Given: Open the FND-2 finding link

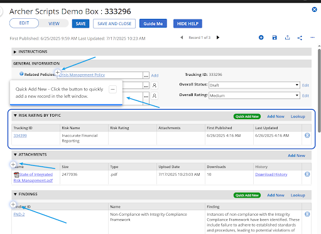Looking at the screenshot, I should click(x=19, y=215).
